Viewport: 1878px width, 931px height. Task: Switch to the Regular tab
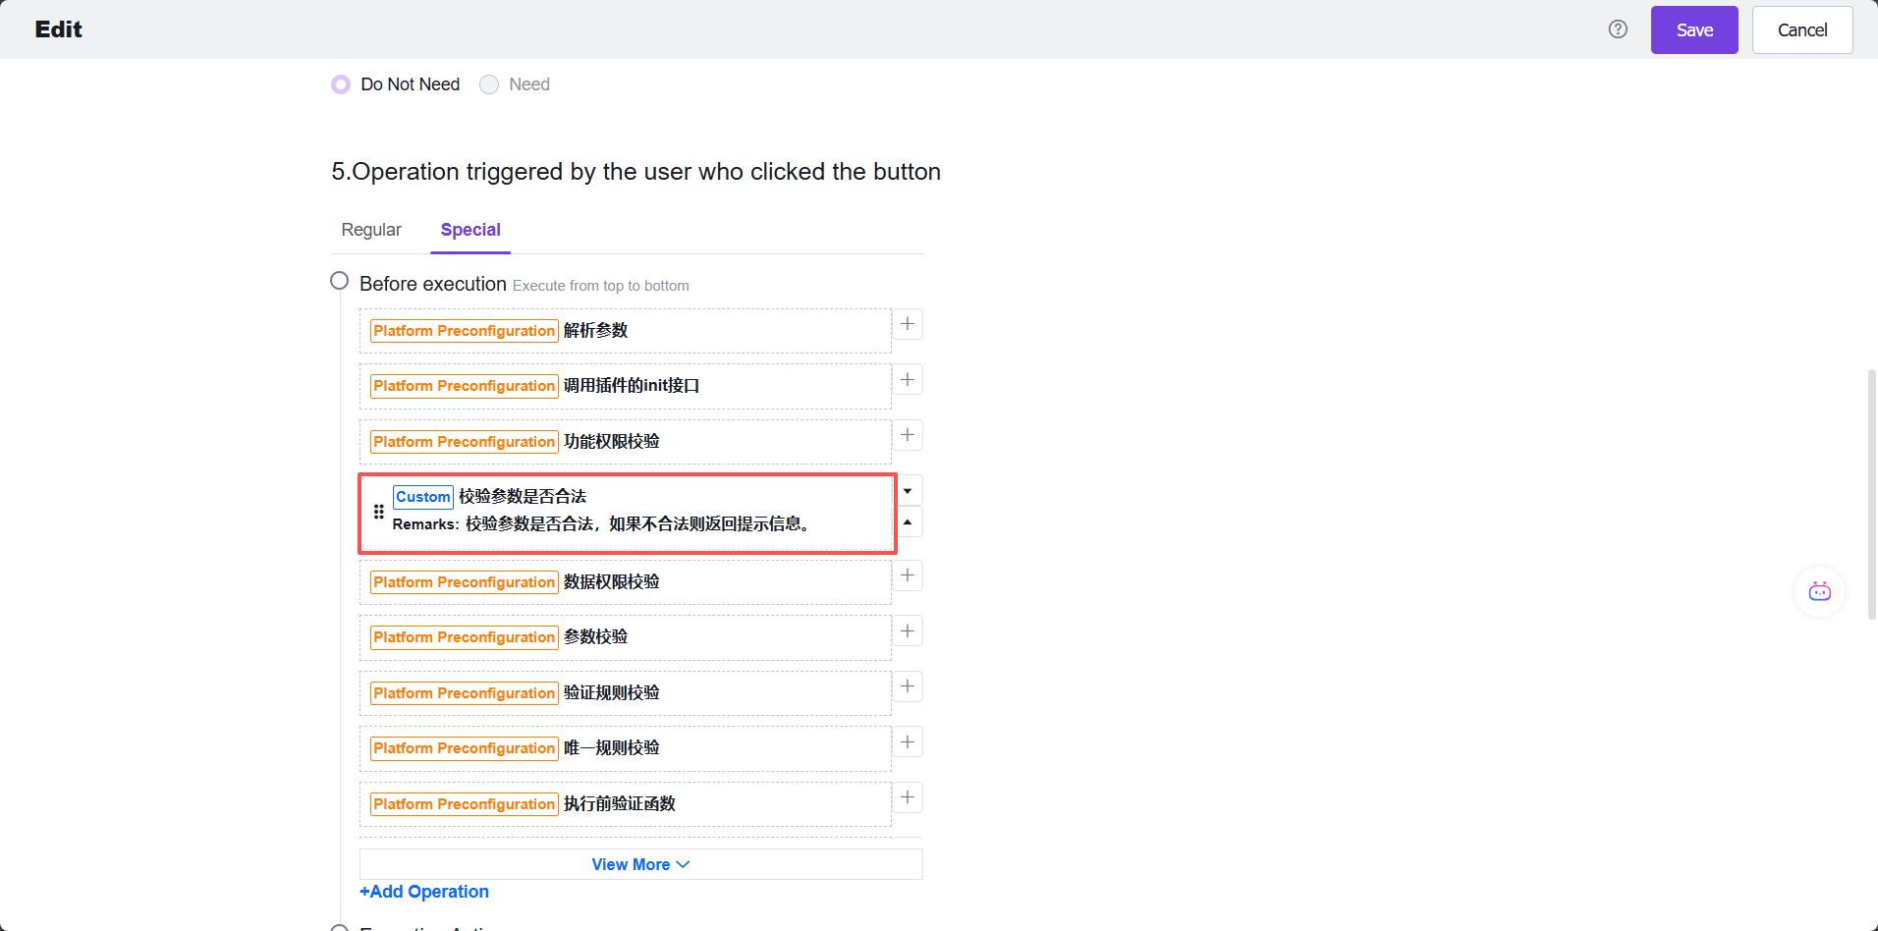tap(371, 229)
